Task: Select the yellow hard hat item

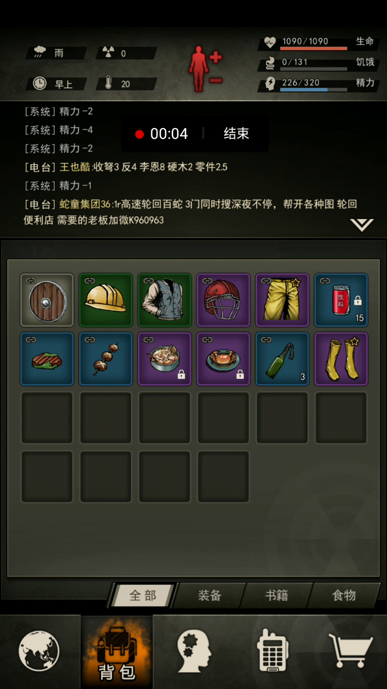Action: (106, 300)
